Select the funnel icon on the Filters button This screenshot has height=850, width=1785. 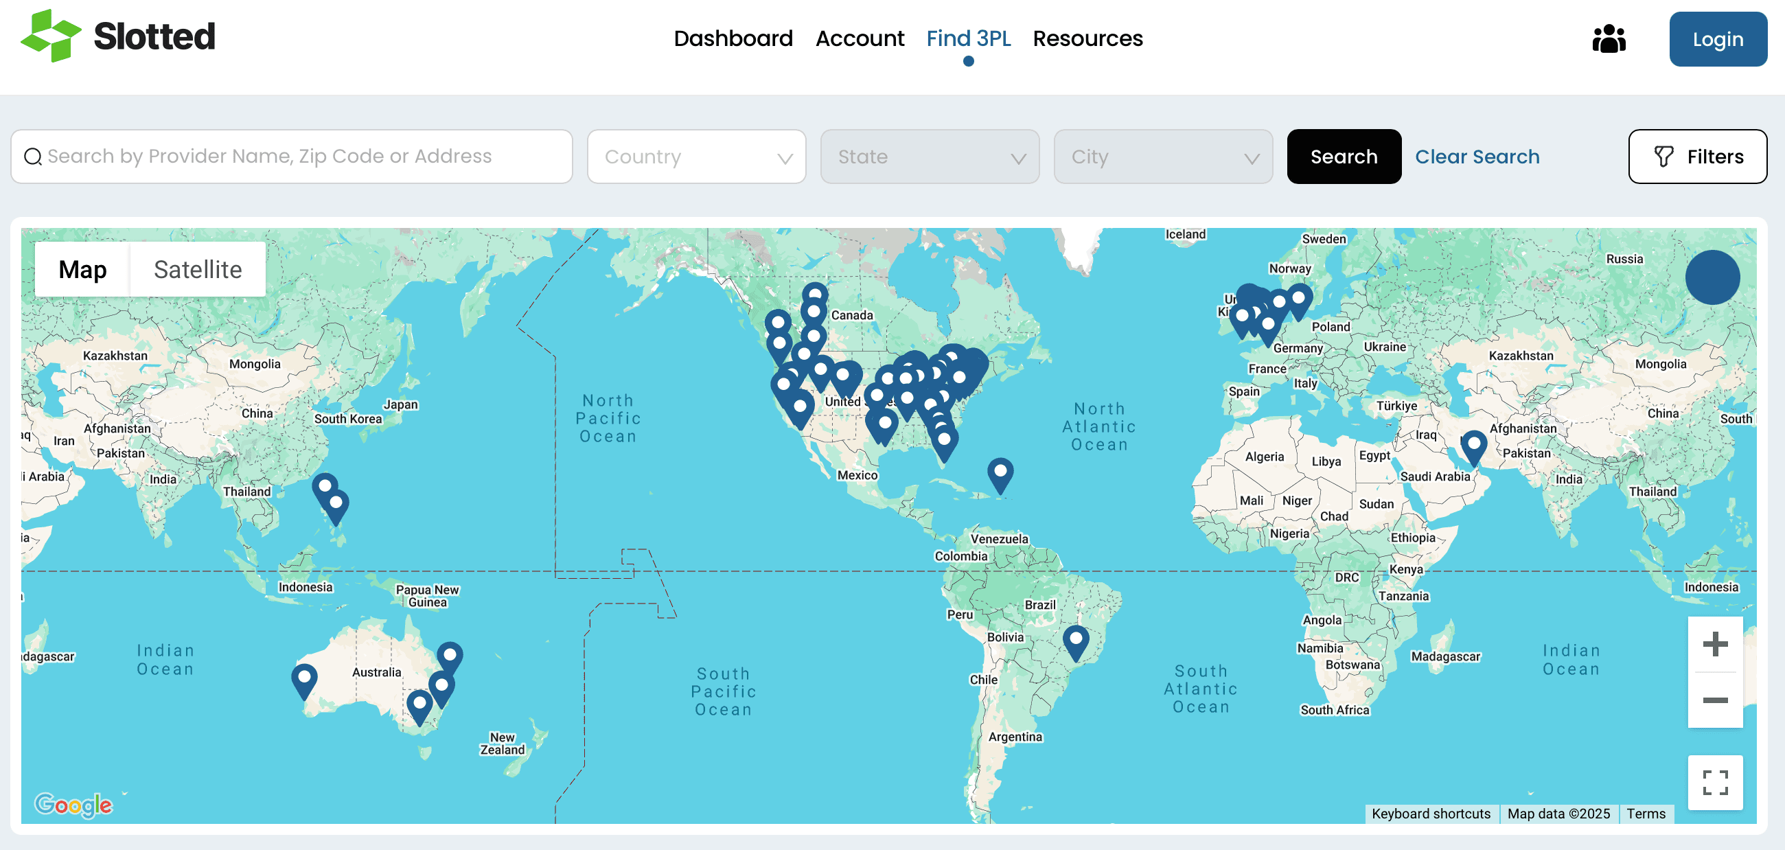coord(1665,157)
